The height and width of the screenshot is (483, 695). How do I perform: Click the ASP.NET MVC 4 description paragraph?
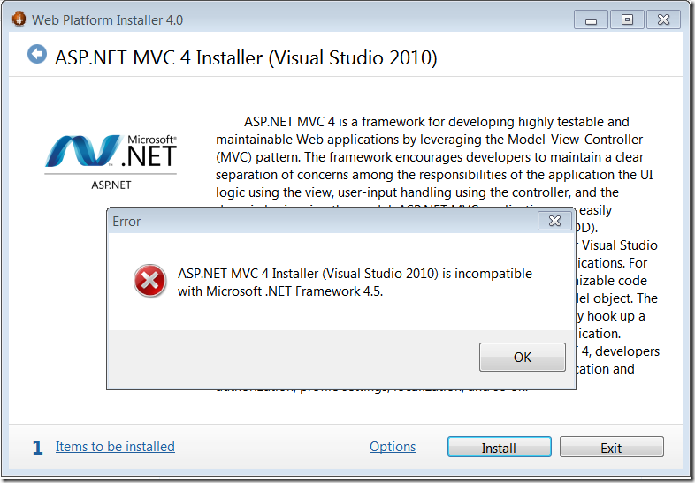(438, 254)
